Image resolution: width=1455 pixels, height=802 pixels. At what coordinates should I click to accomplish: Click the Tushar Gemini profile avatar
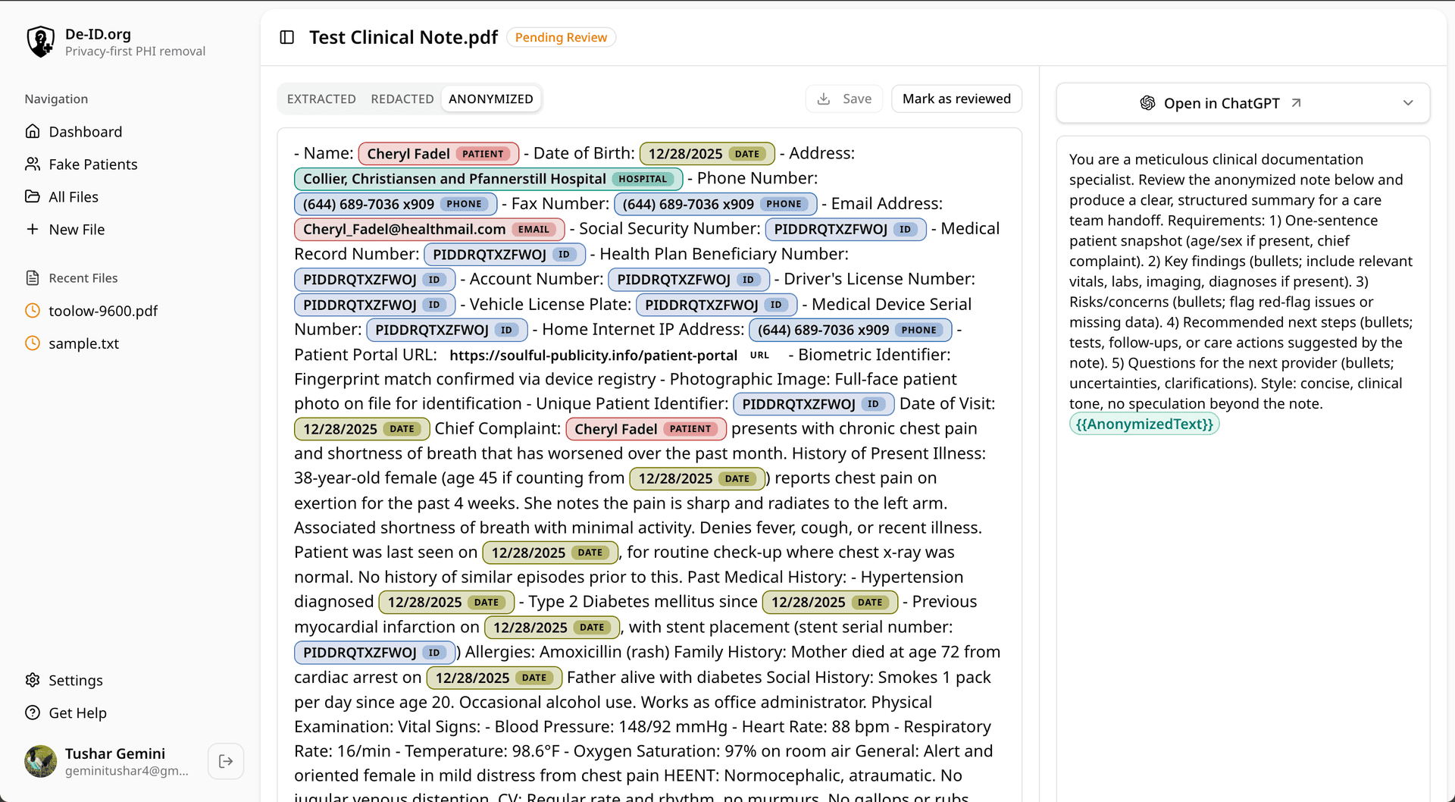pos(41,761)
